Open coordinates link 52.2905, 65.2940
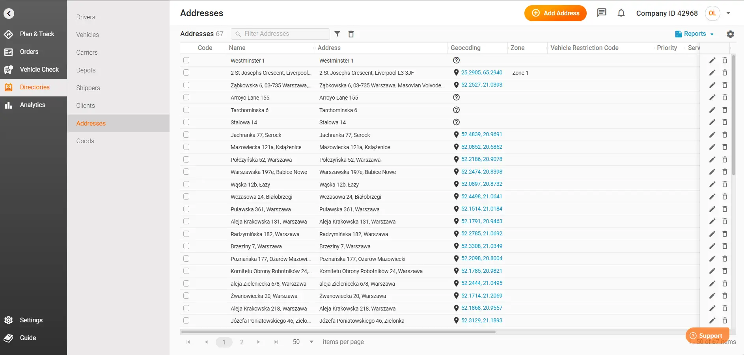 click(x=482, y=72)
